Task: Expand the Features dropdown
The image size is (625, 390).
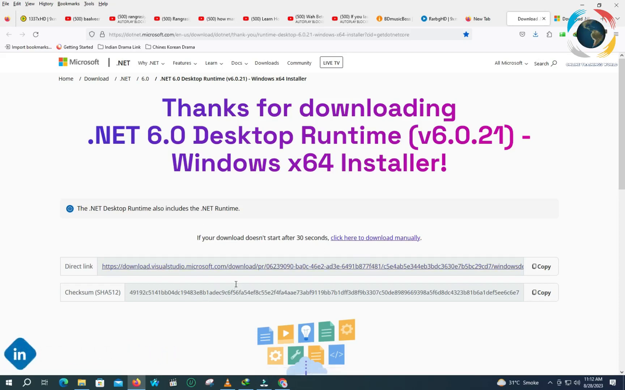Action: click(x=185, y=63)
